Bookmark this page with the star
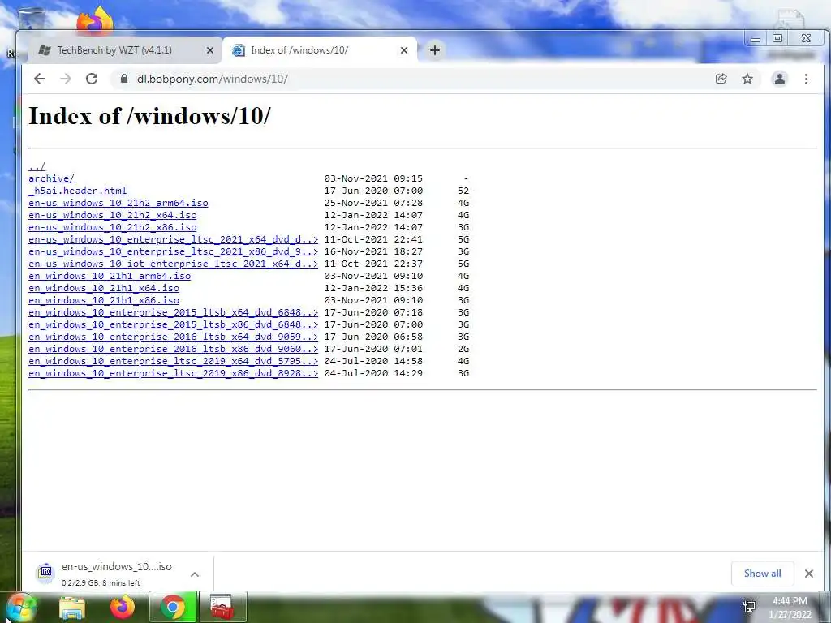 747,79
